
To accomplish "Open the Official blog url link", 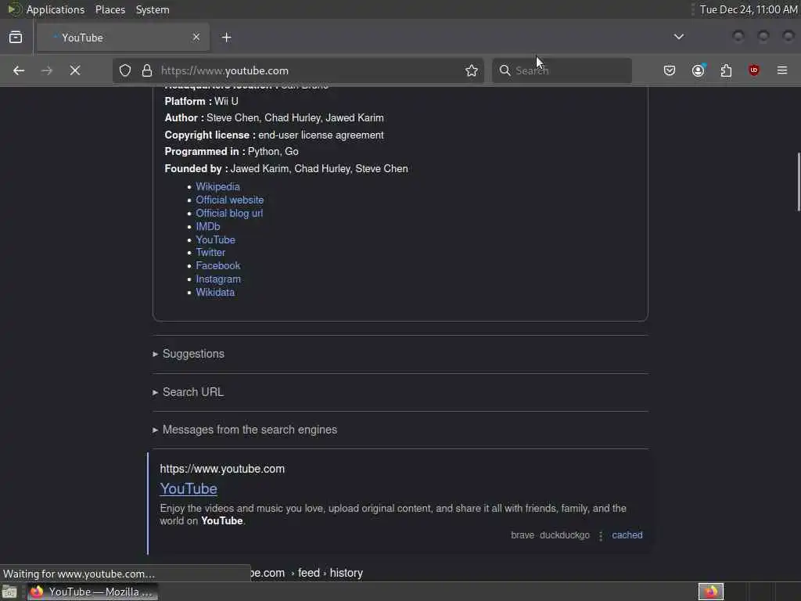I will (229, 213).
